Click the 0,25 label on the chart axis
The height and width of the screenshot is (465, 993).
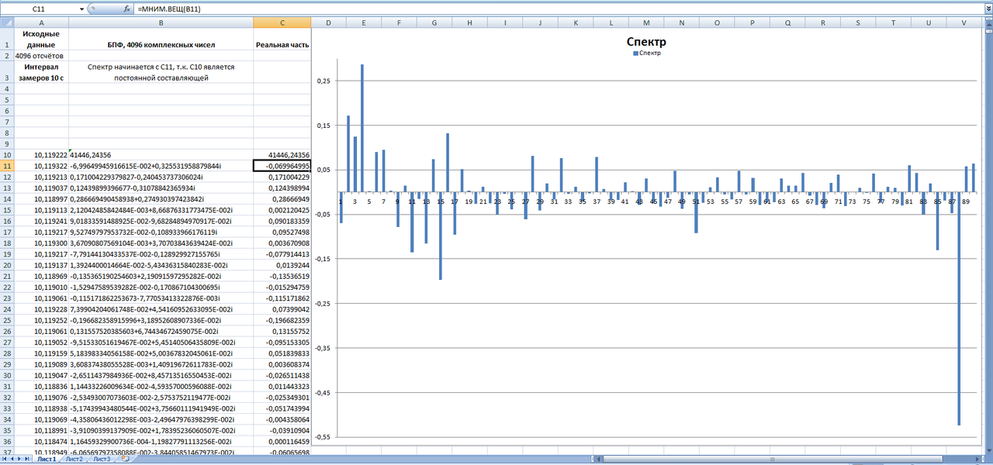[x=324, y=81]
